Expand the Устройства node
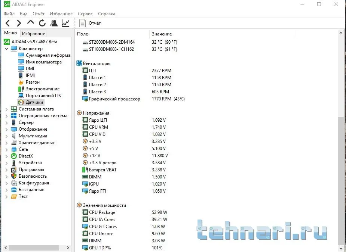This screenshot has width=346, height=252. 6,163
